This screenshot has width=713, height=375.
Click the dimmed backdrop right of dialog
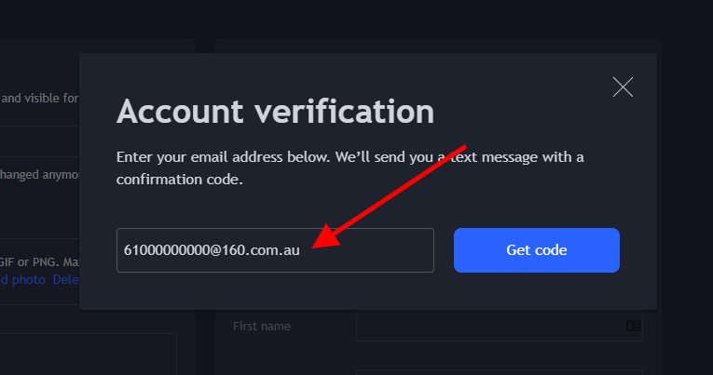[x=685, y=181]
